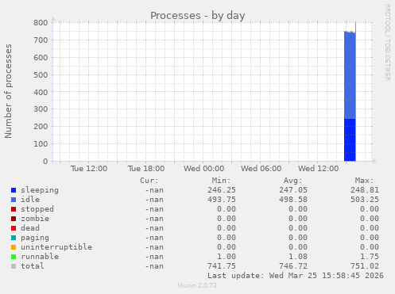
Task: Click runnable average value 1.08
Action: click(x=298, y=257)
